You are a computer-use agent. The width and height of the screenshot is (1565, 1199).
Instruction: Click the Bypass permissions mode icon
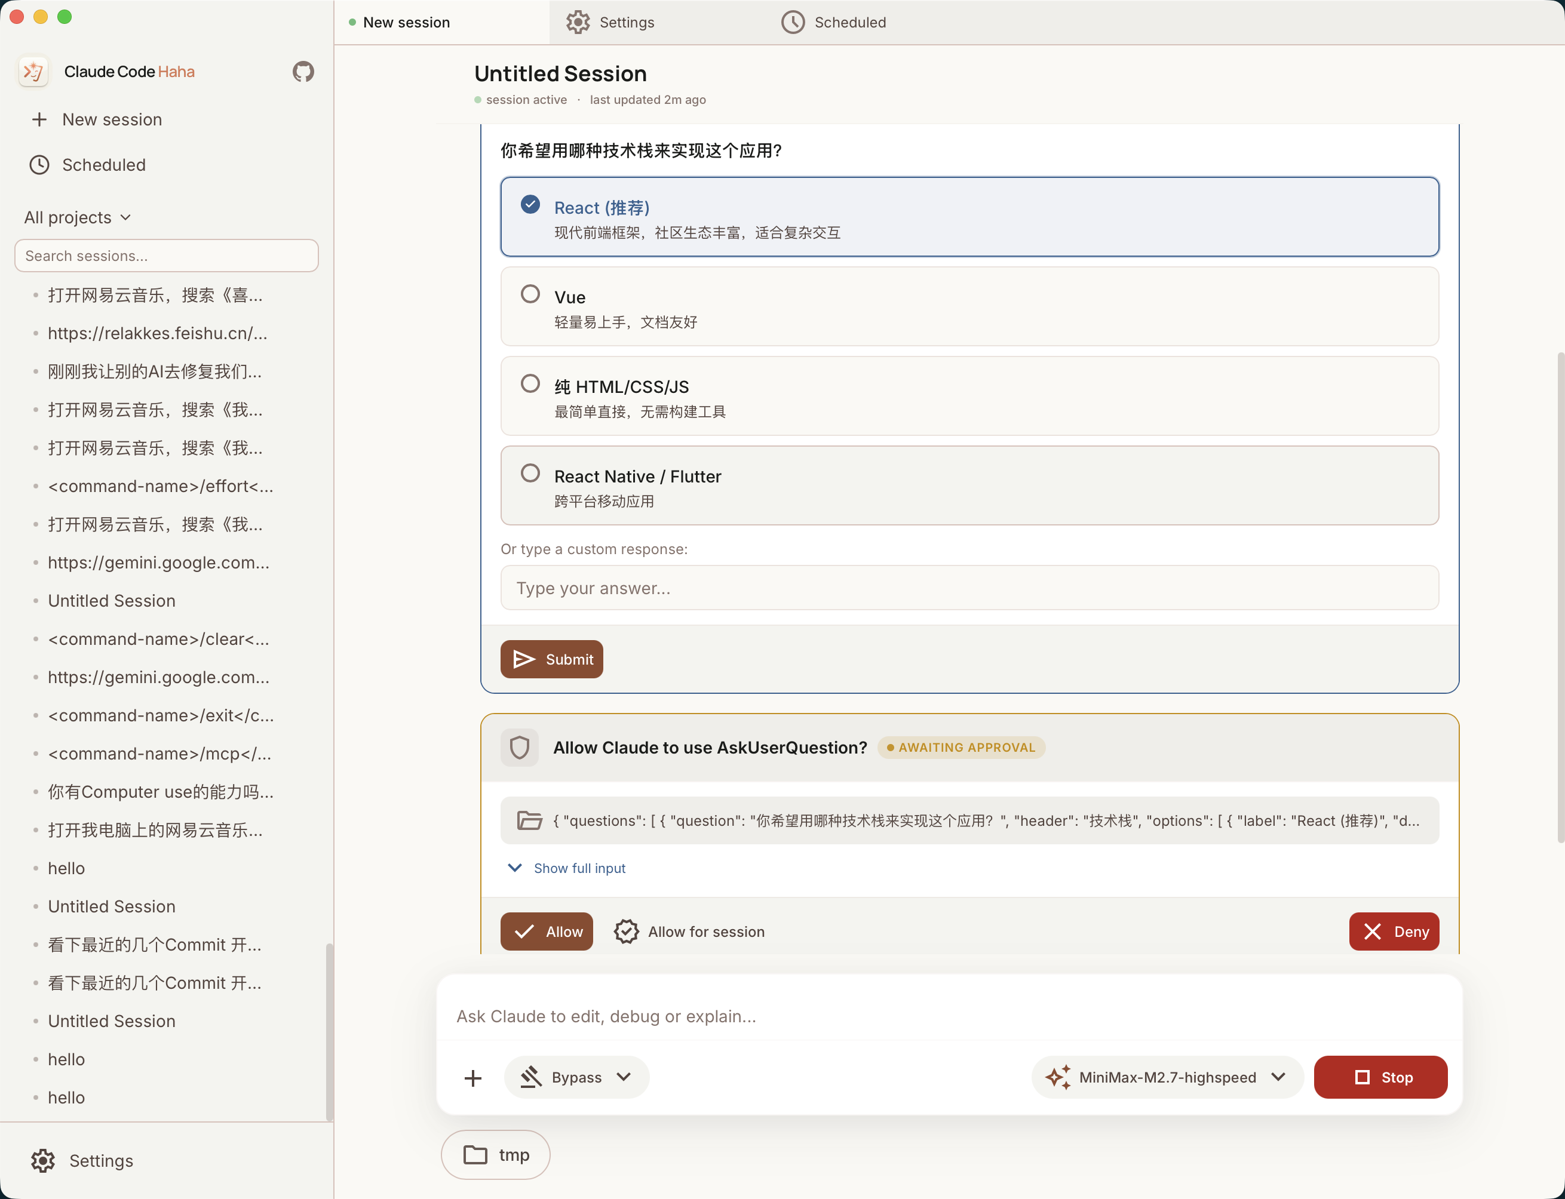pyautogui.click(x=532, y=1077)
